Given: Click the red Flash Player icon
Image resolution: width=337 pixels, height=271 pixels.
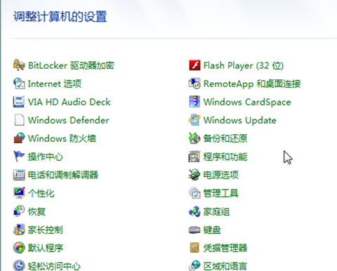Looking at the screenshot, I should tap(194, 65).
